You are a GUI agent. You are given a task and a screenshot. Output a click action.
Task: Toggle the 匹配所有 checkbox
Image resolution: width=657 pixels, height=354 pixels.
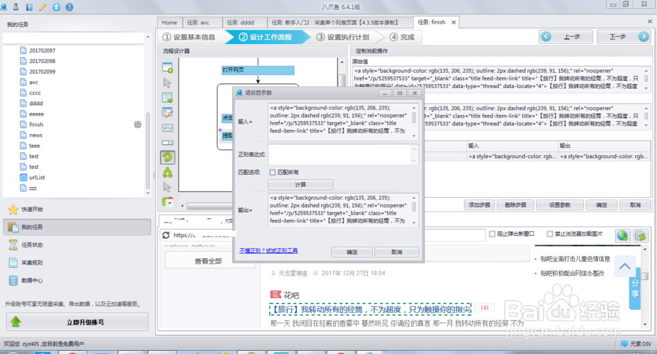tap(273, 172)
